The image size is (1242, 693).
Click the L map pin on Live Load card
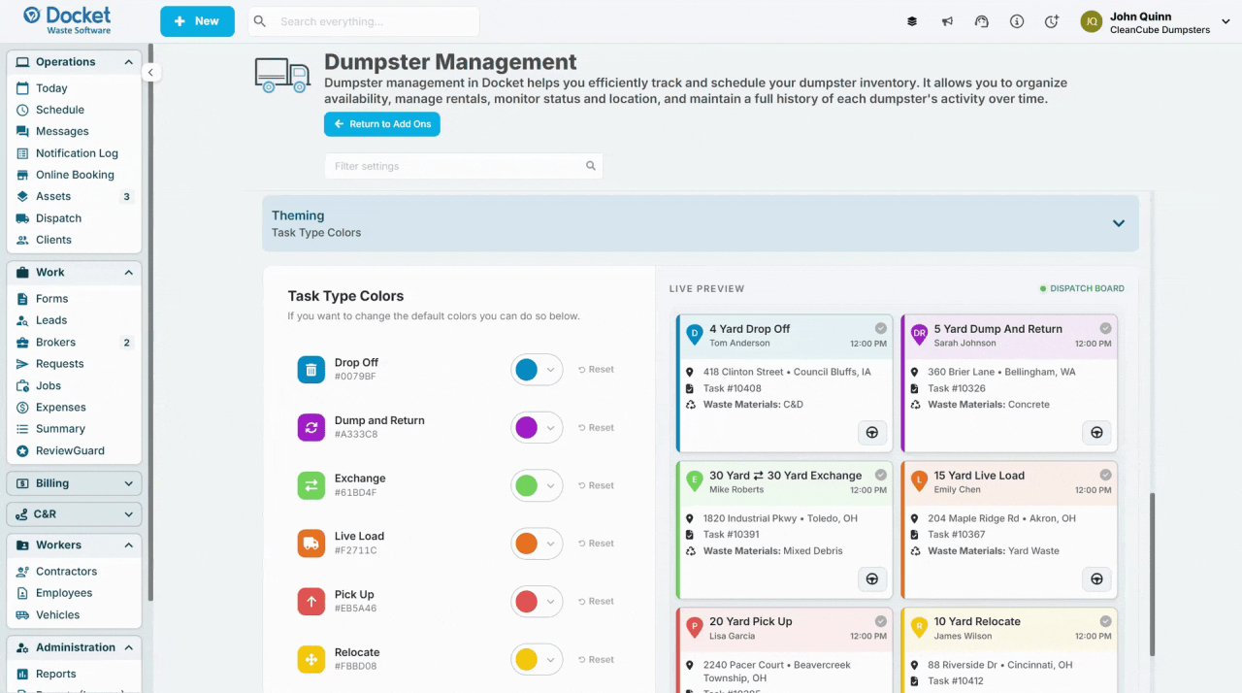click(919, 480)
